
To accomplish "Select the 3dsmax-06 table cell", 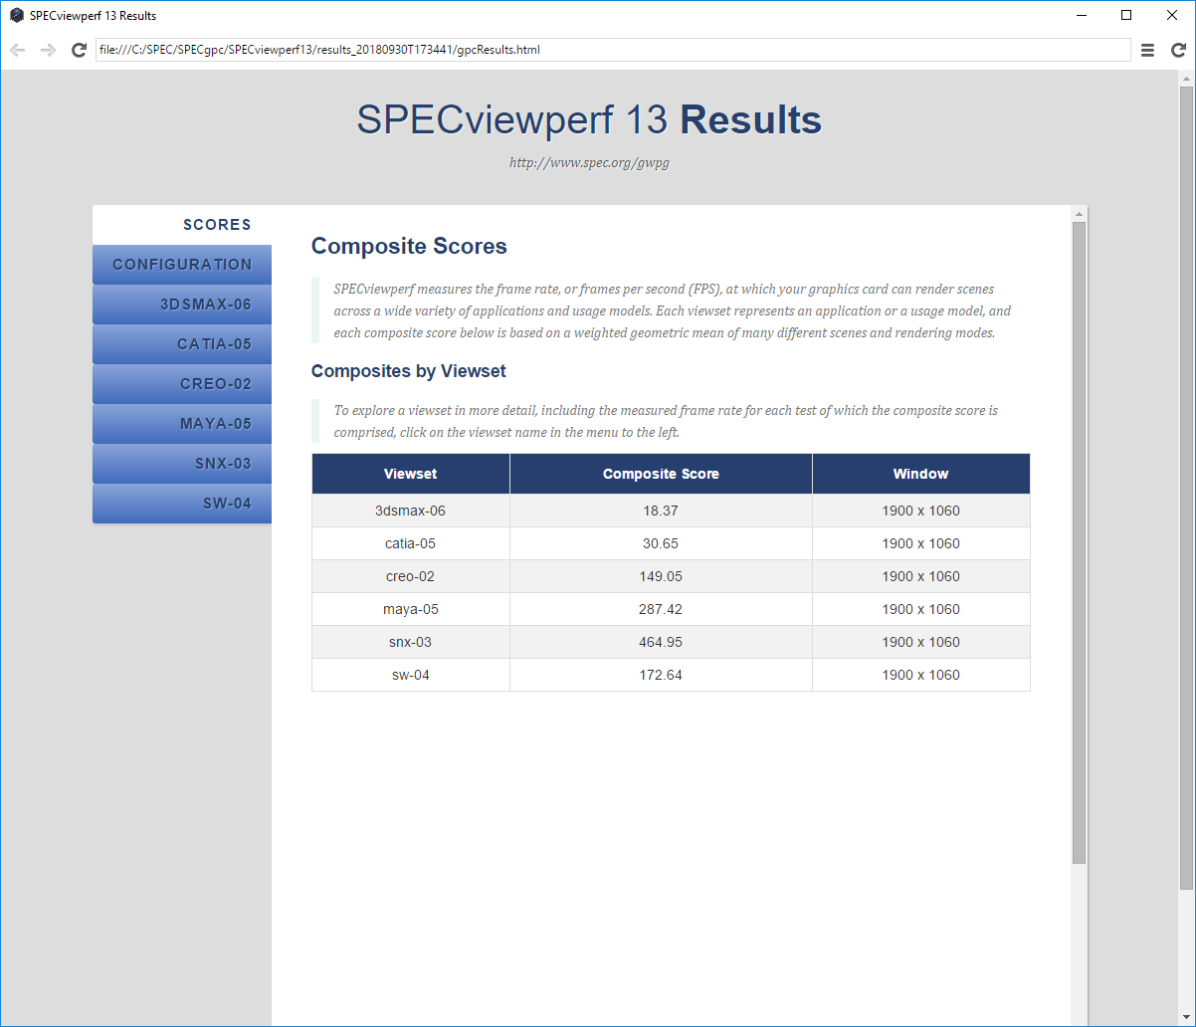I will tap(411, 511).
